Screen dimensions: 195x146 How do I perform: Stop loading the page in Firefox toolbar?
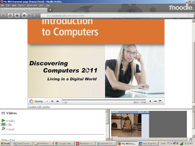[3, 16]
